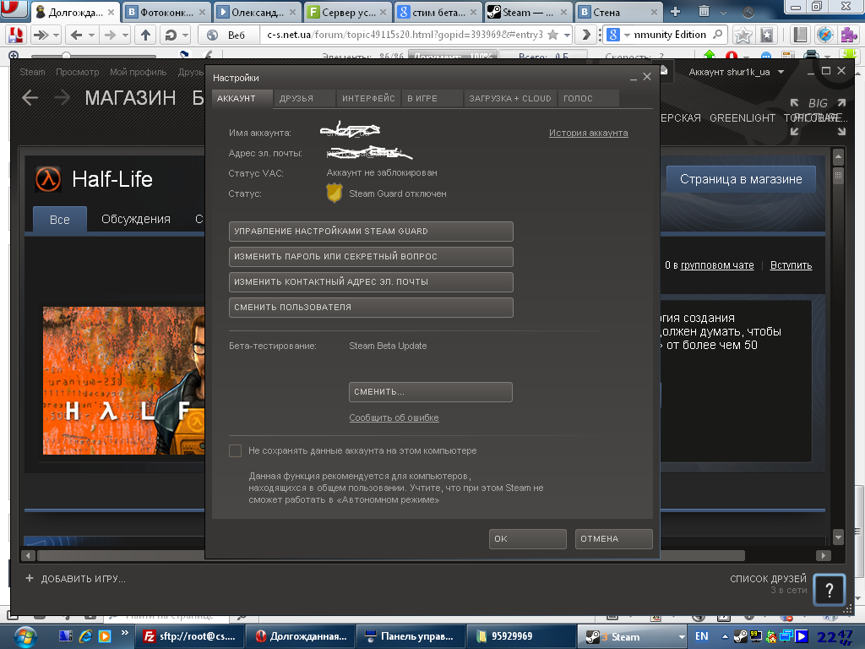
Task: Switch to Фотоконк... browser tab
Action: tap(166, 12)
